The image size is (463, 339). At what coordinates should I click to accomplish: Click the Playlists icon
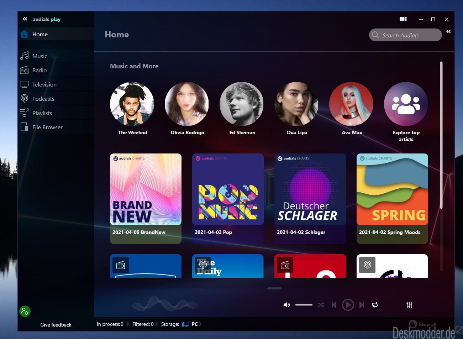[x=24, y=113]
